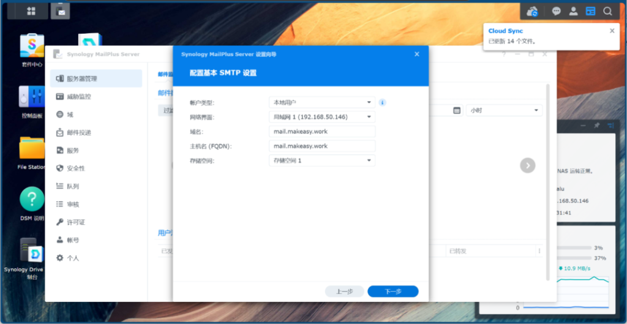Expand the 小时 time unit dropdown
Viewport: 627px width, 324px height.
click(x=505, y=110)
